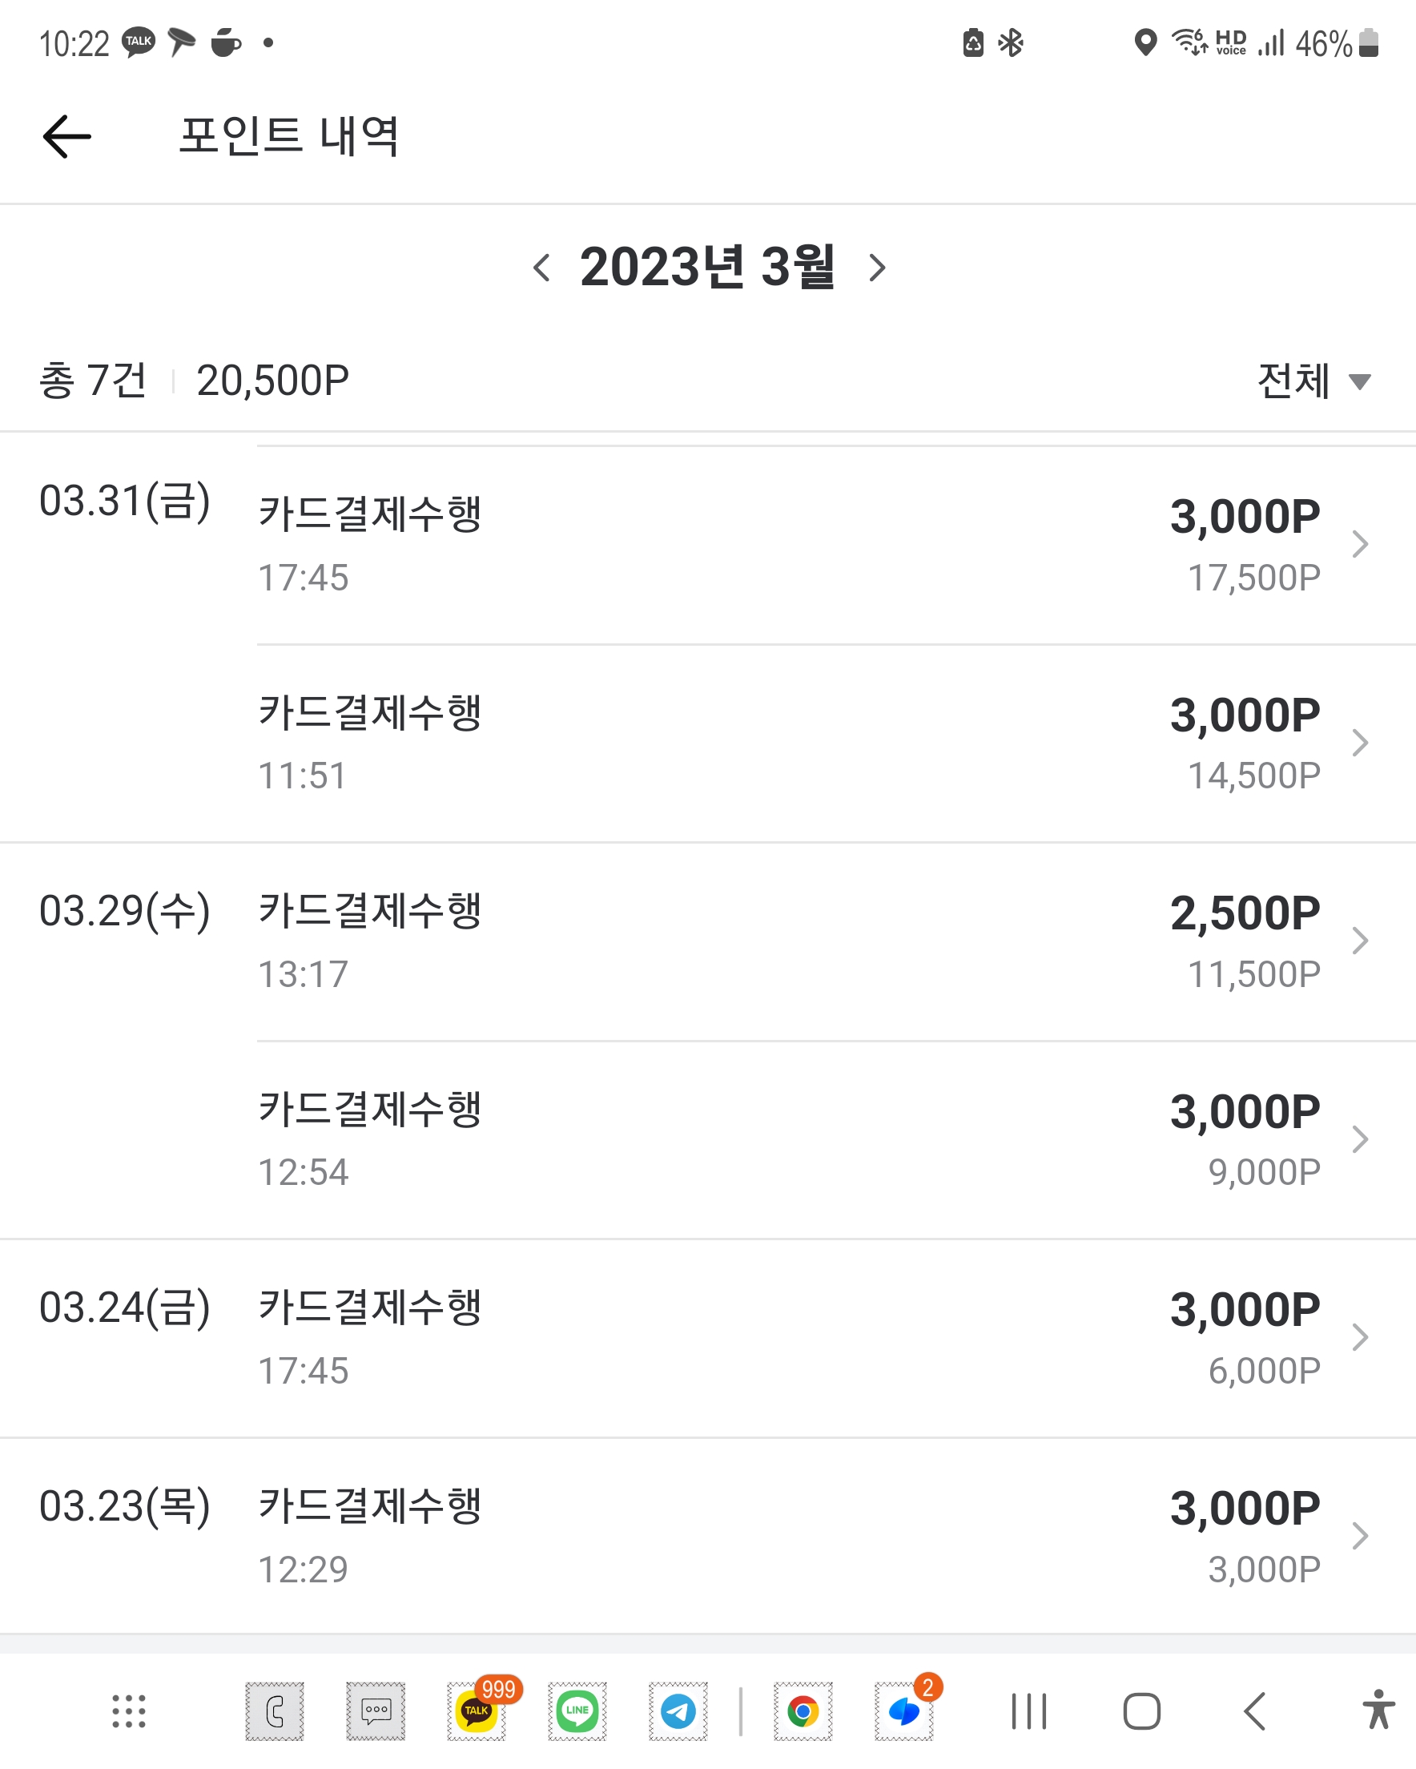
Task: Open the 전체 filter dropdown
Action: tap(1313, 381)
